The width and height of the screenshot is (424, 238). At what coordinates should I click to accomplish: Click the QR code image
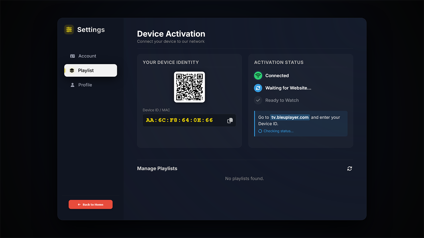point(189,87)
